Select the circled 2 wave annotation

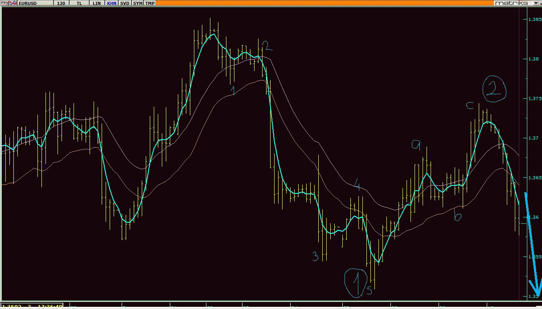494,89
